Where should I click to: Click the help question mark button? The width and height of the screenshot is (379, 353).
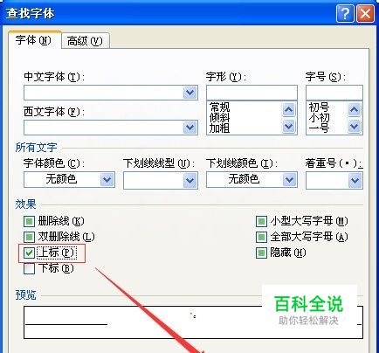coord(345,13)
